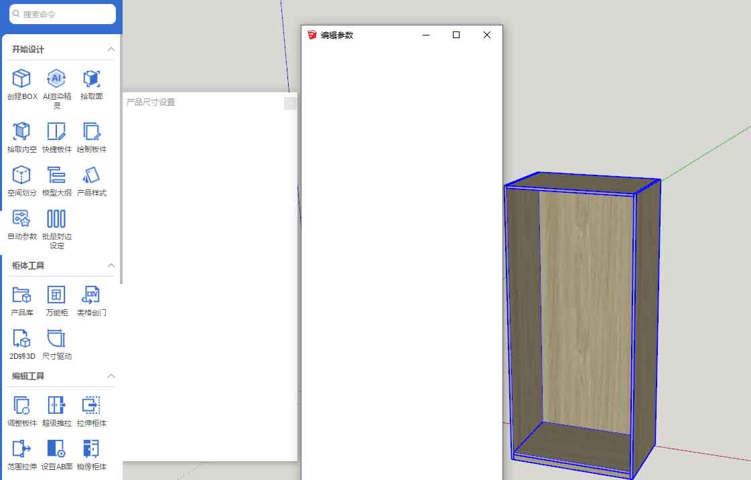This screenshot has height=480, width=751.
Task: Select the 拾取内空 tool
Action: click(22, 131)
